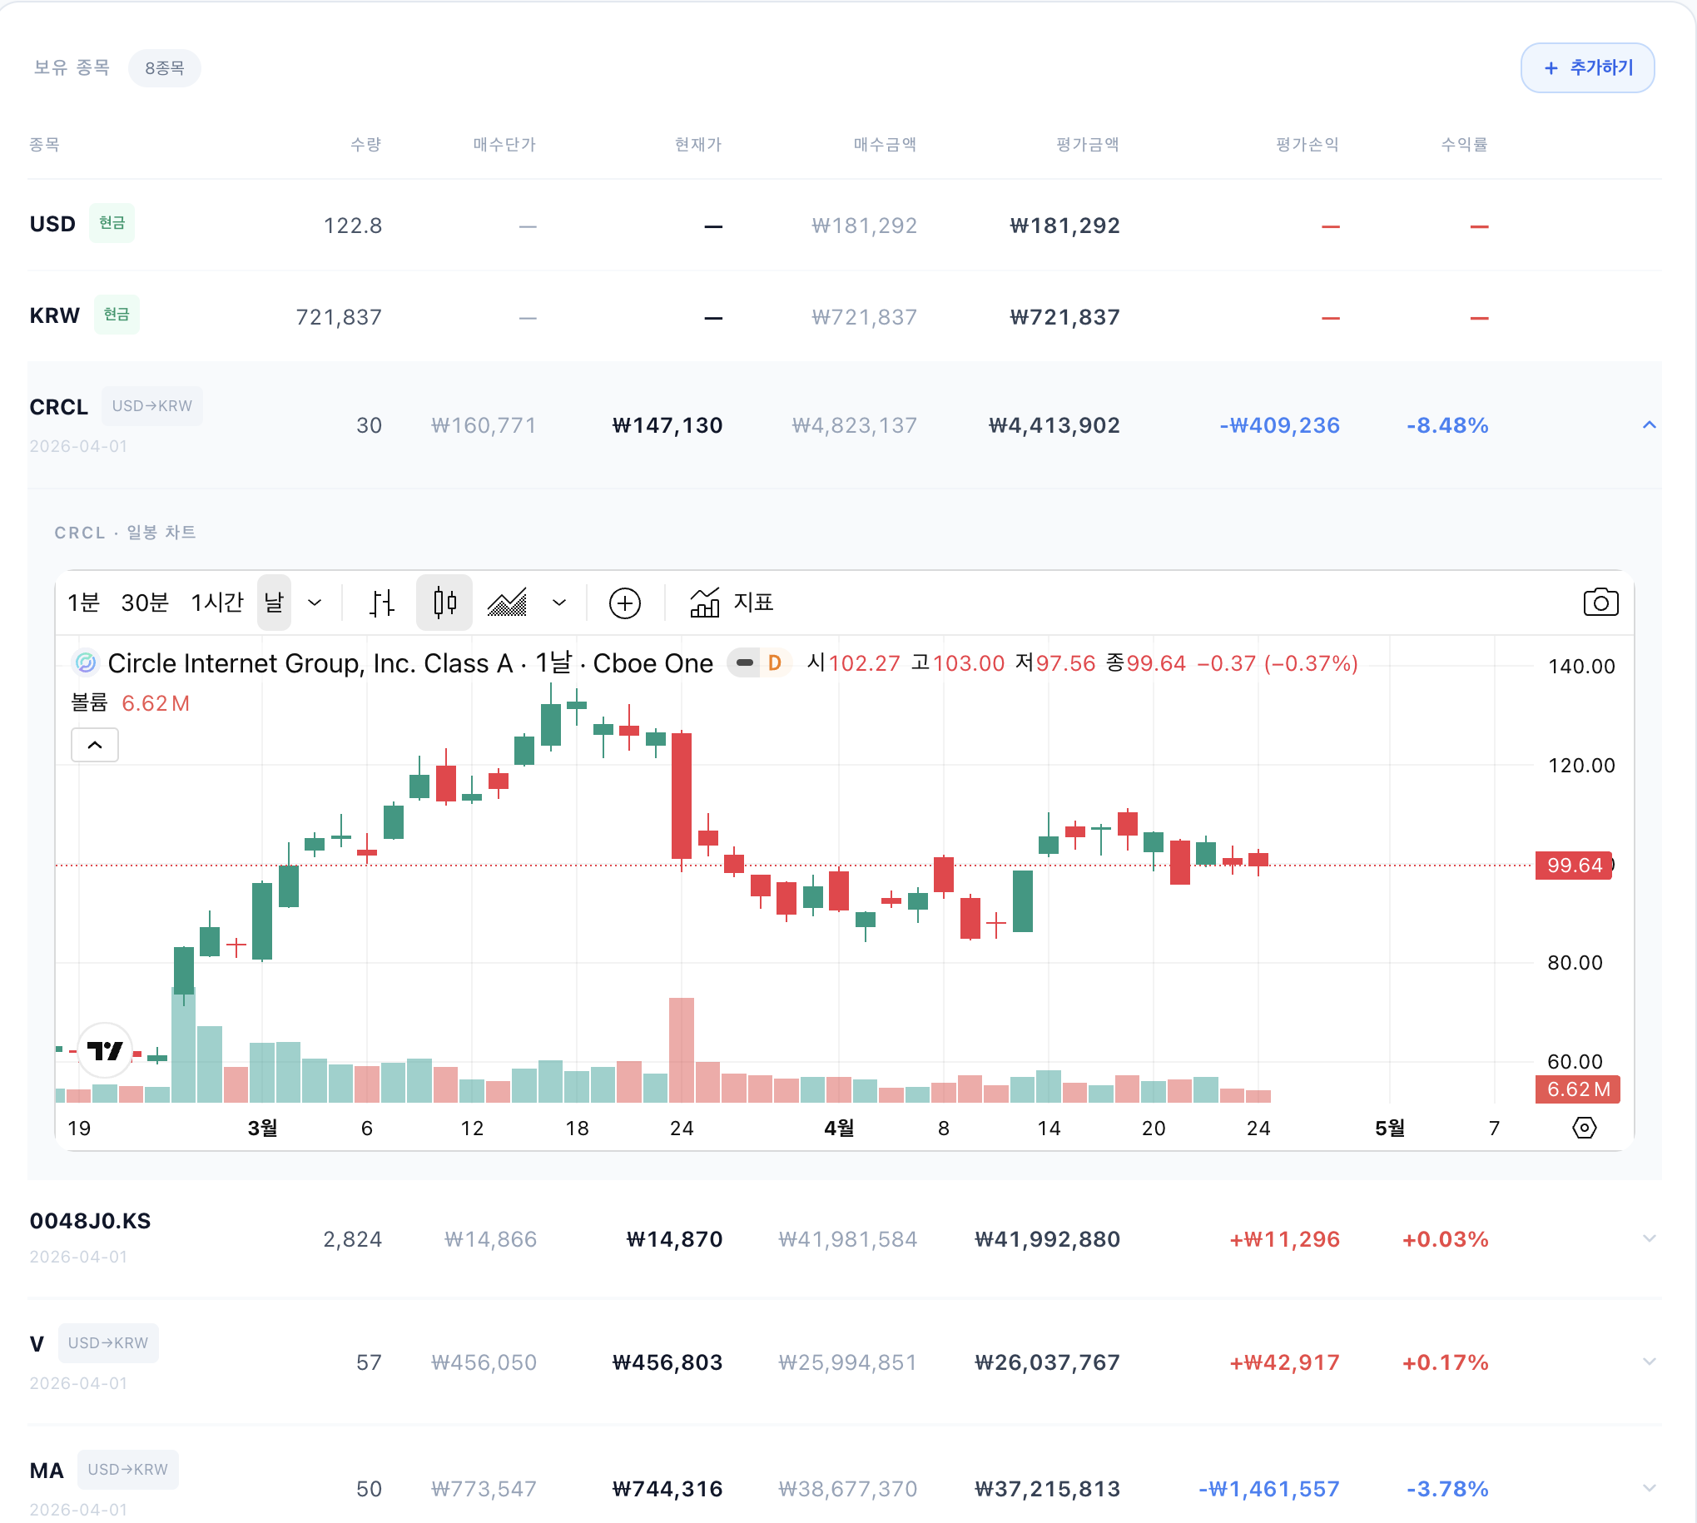The width and height of the screenshot is (1697, 1523).
Task: Select the 1분 interval
Action: tap(84, 603)
